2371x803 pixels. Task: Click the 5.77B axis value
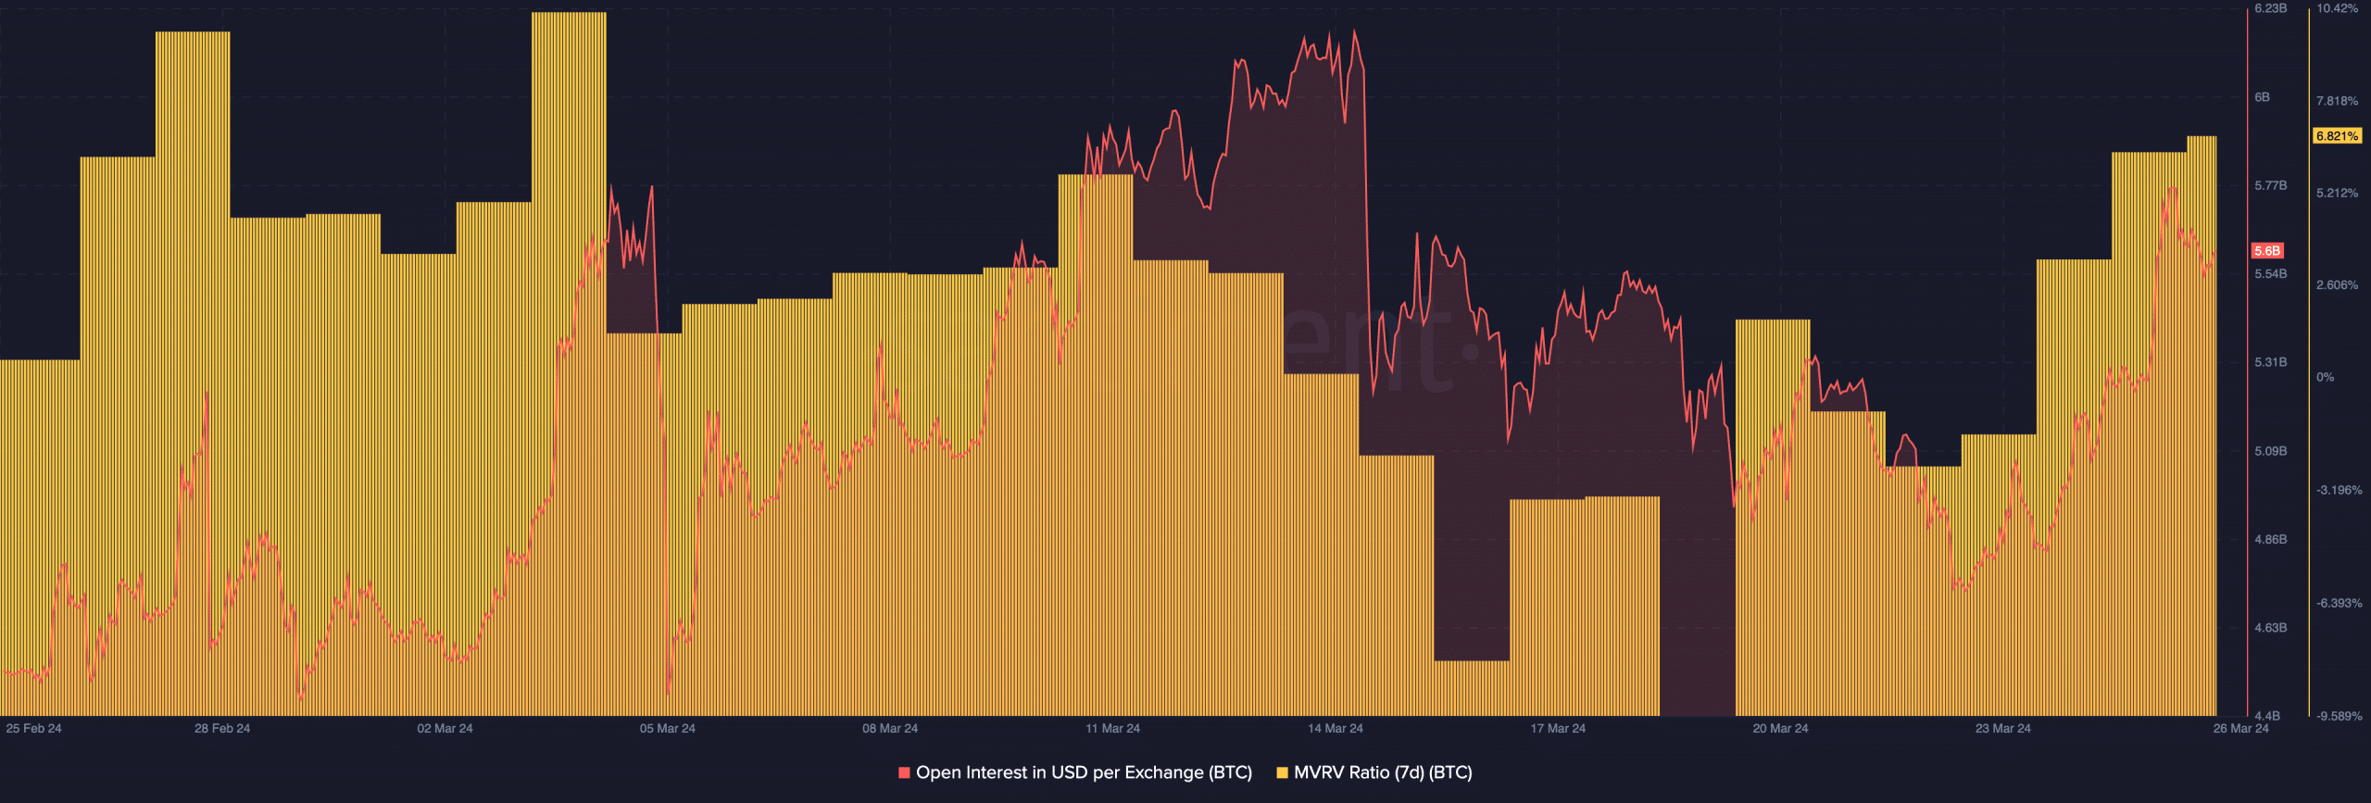pos(2270,186)
